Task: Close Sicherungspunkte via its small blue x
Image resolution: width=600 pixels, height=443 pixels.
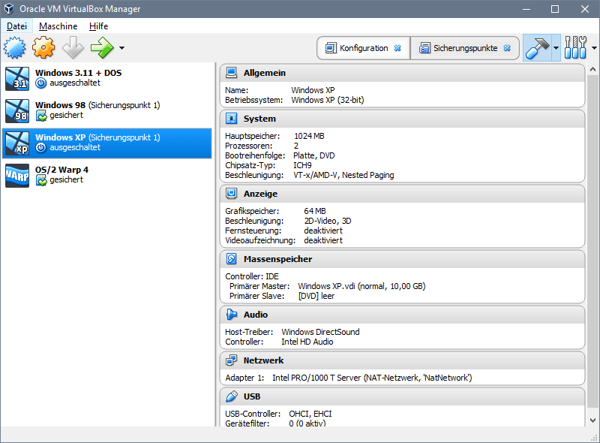Action: tap(507, 48)
